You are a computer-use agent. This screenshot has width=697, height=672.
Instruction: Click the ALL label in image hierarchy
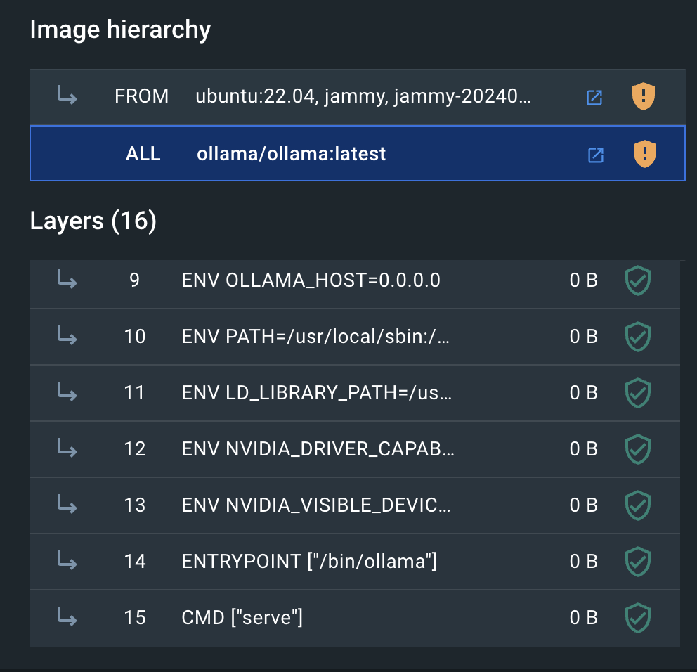[143, 154]
